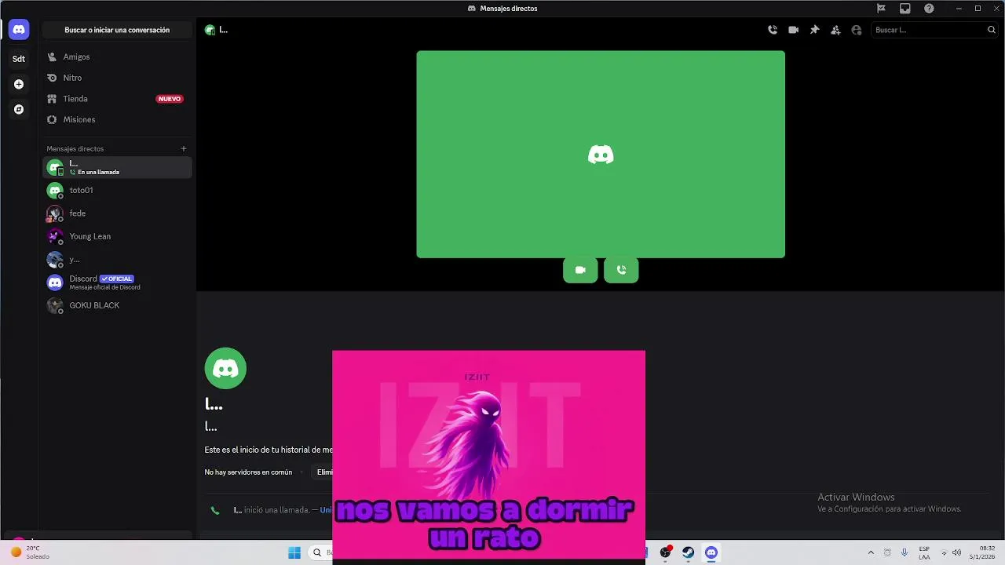Open direct message with toto01
Viewport: 1005px width, 565px height.
117,190
